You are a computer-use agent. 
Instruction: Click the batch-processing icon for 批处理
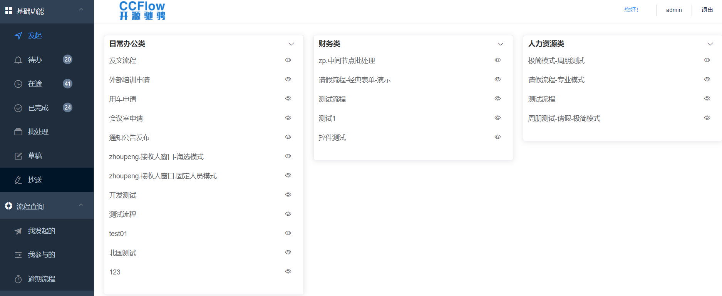pyautogui.click(x=18, y=132)
